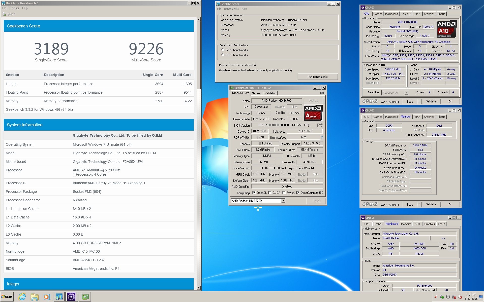Click the DRAM Frequency value 1282.5 MHz
Screen dimensions: 484x302
tap(420, 145)
